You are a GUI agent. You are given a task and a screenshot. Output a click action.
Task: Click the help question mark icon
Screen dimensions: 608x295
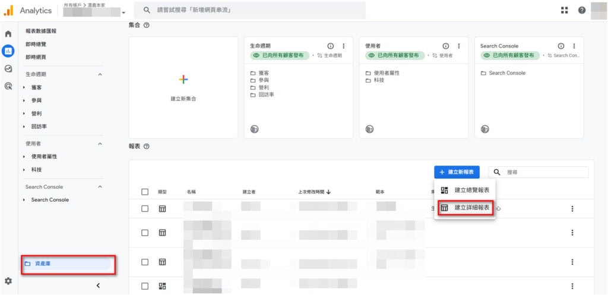(582, 10)
